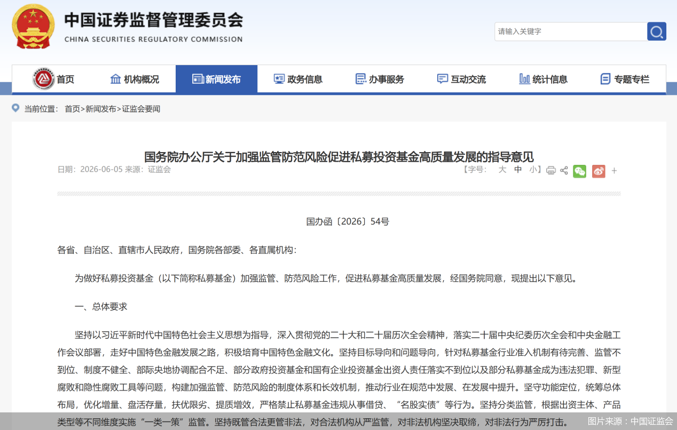The height and width of the screenshot is (430, 677).
Task: Share the article via Weibo icon
Action: coord(599,171)
